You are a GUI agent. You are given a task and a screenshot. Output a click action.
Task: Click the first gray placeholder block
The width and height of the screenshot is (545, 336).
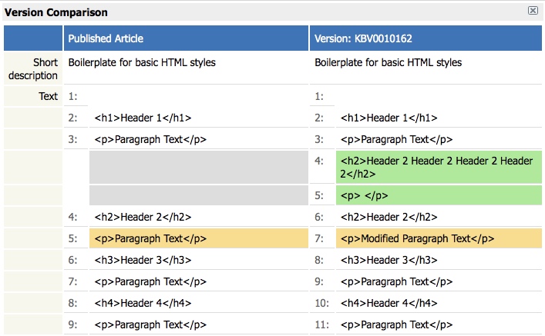[x=199, y=167]
